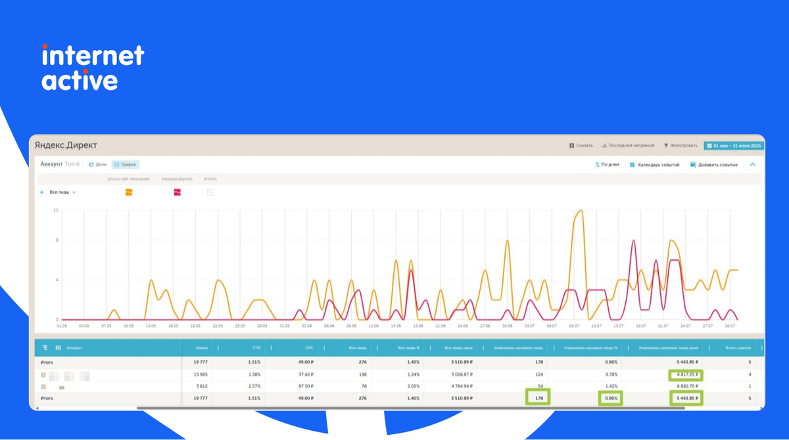The image size is (789, 440).
Task: Click the Скачать download button
Action: tap(581, 145)
